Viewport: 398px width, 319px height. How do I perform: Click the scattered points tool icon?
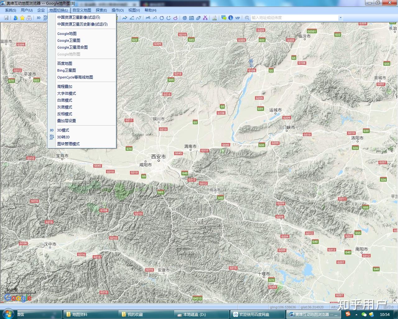pyautogui.click(x=155, y=18)
